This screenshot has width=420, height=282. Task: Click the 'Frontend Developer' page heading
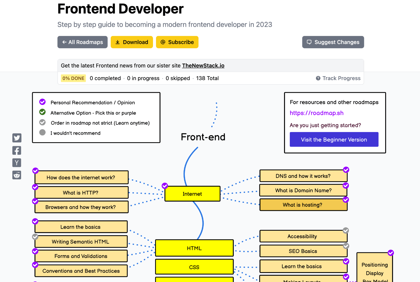coord(120,9)
